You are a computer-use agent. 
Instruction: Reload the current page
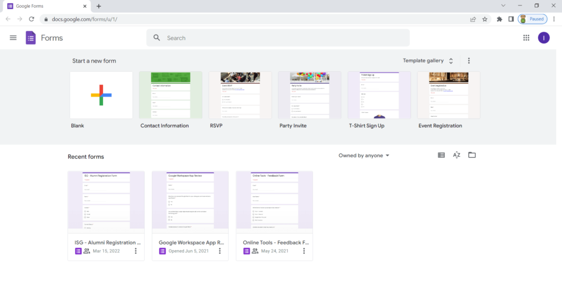pos(31,19)
